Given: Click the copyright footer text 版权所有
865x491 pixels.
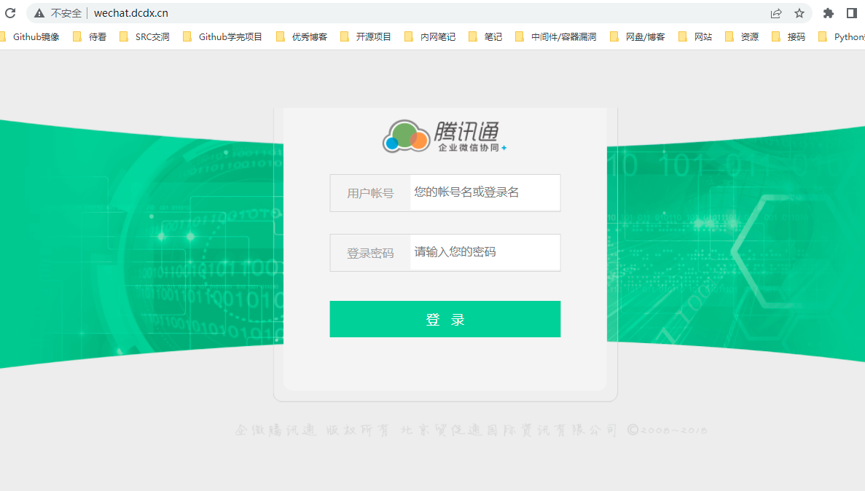Looking at the screenshot, I should coord(358,430).
